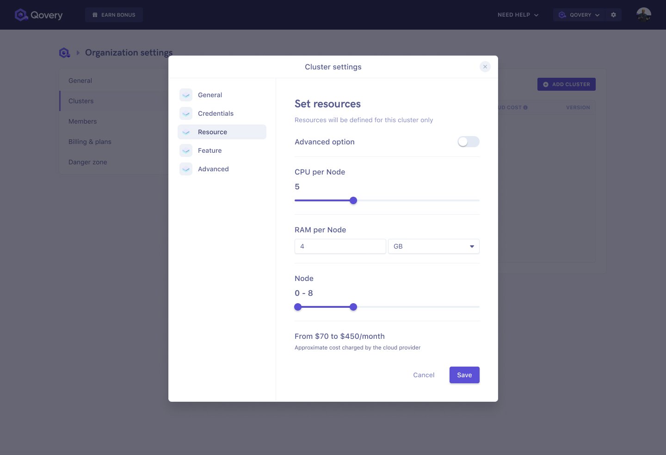Select Clusters in organization sidebar
The height and width of the screenshot is (455, 666).
click(x=114, y=101)
